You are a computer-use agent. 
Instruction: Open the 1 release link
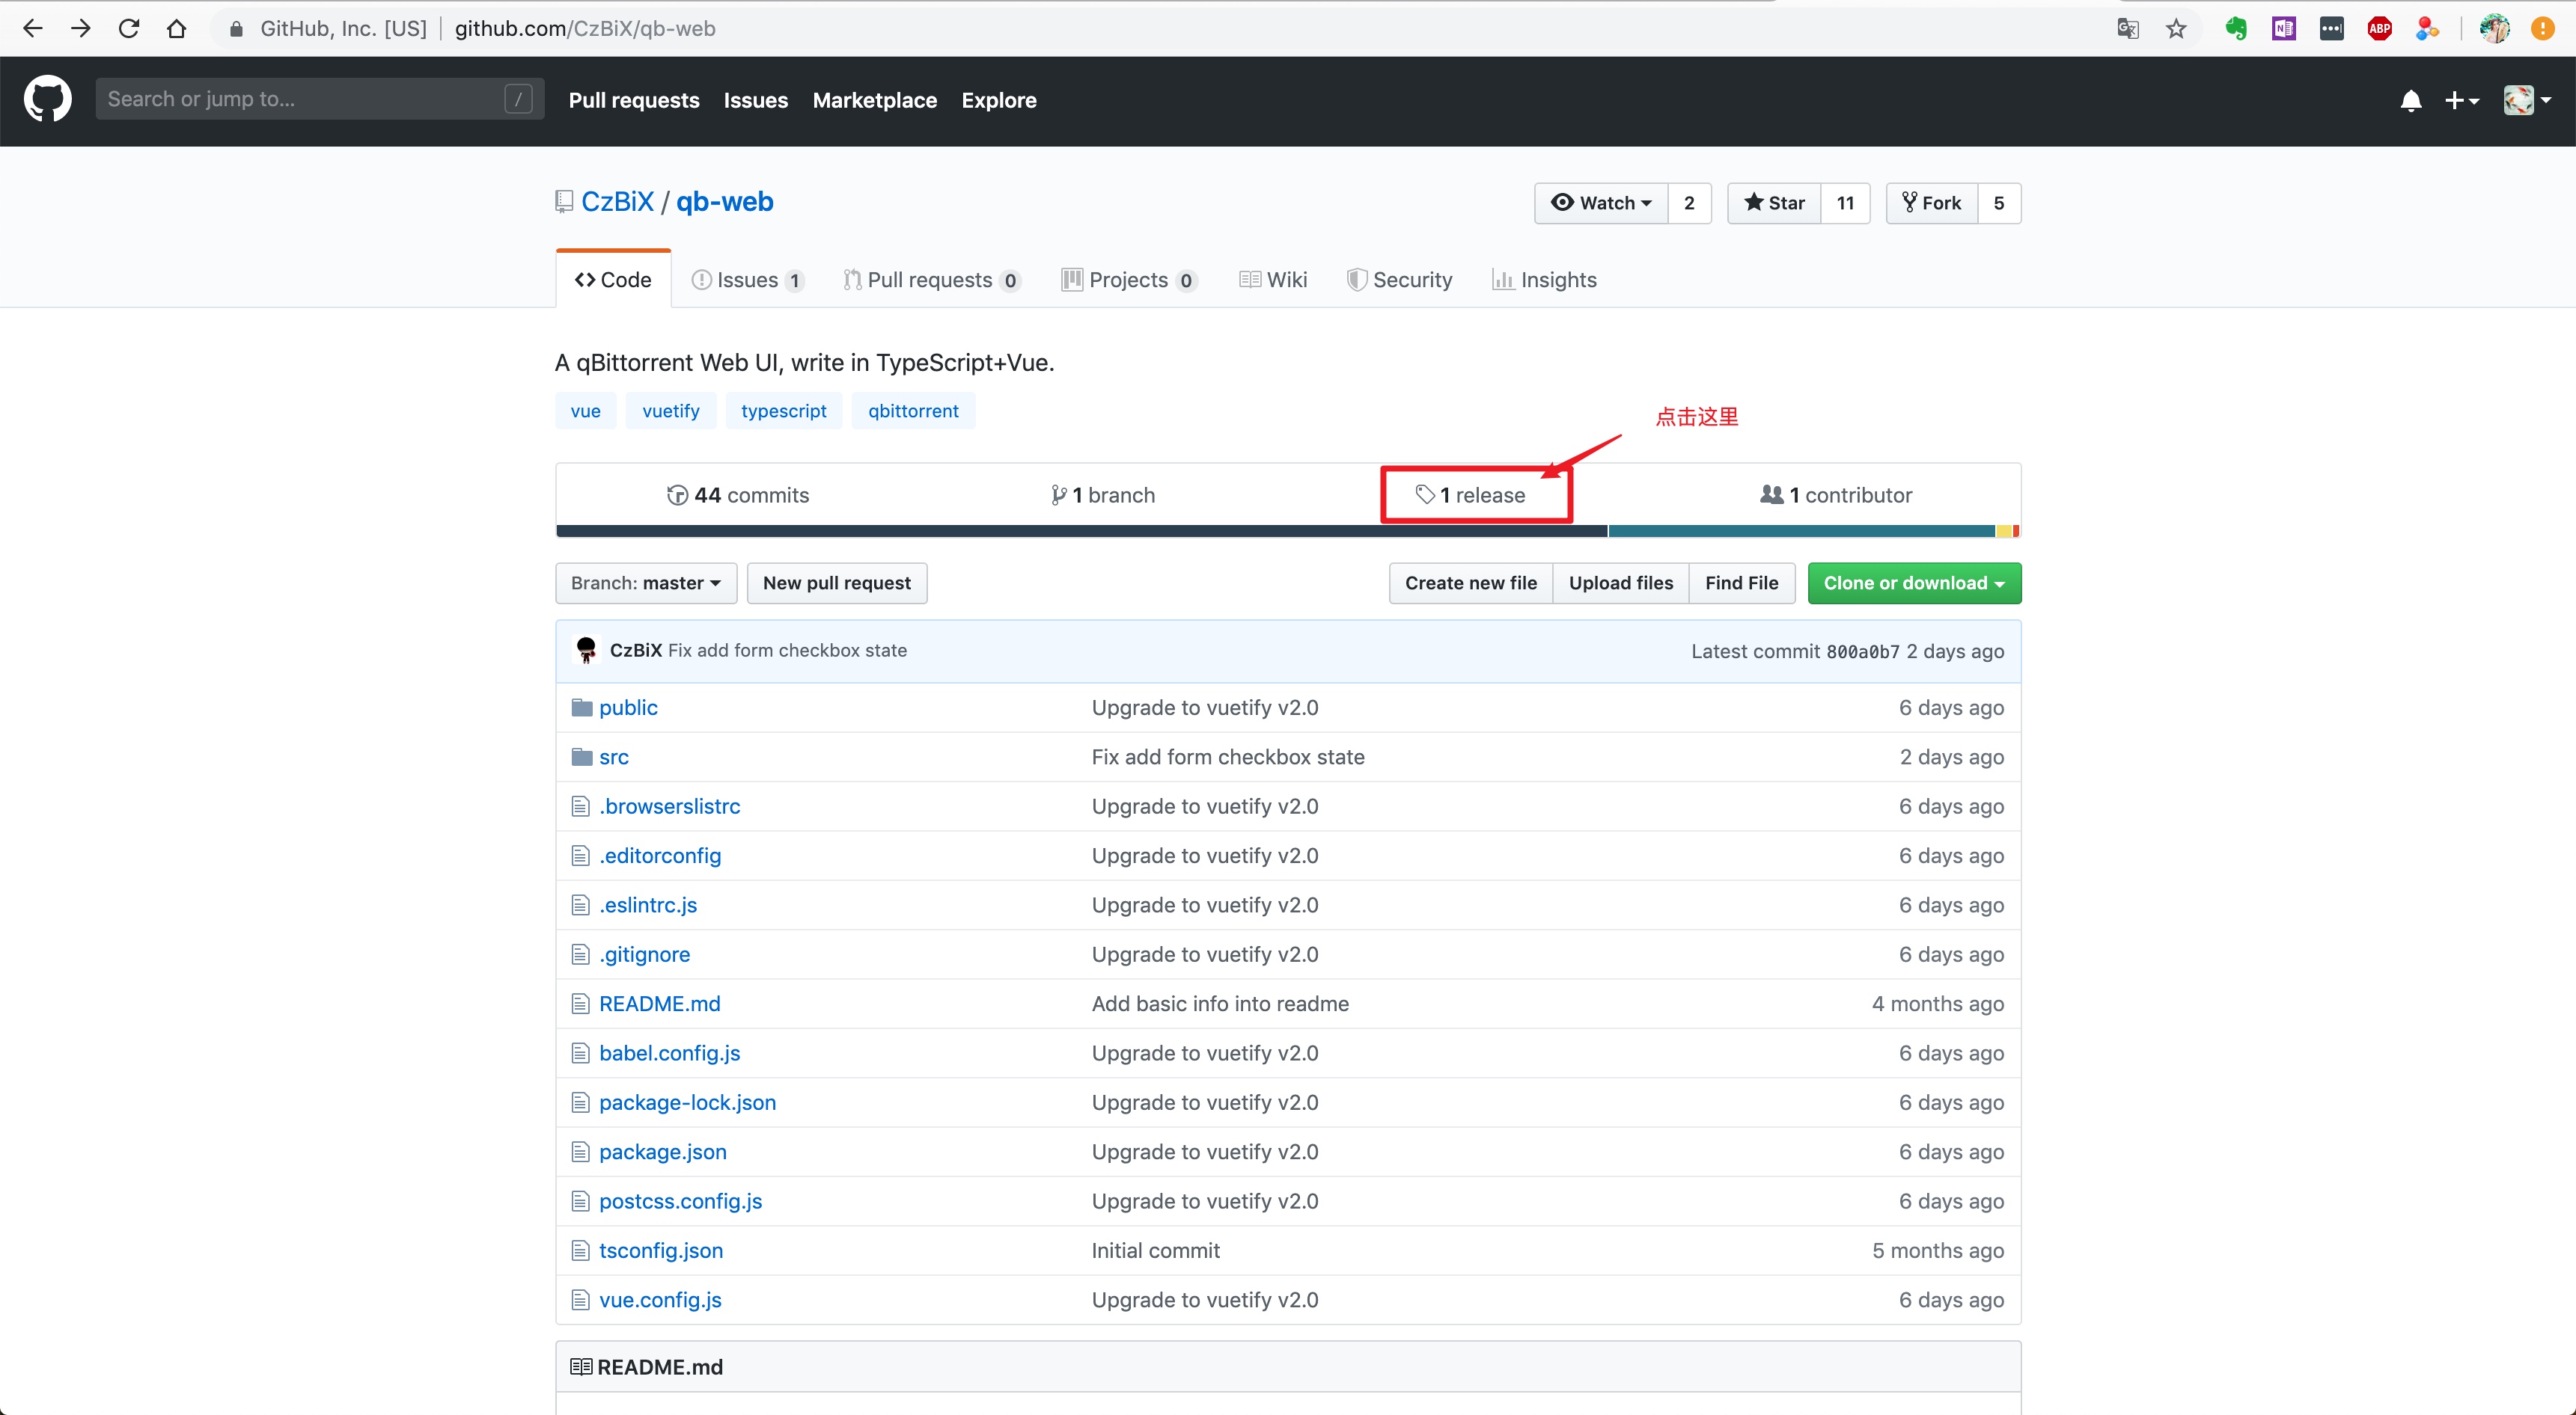pyautogui.click(x=1471, y=496)
